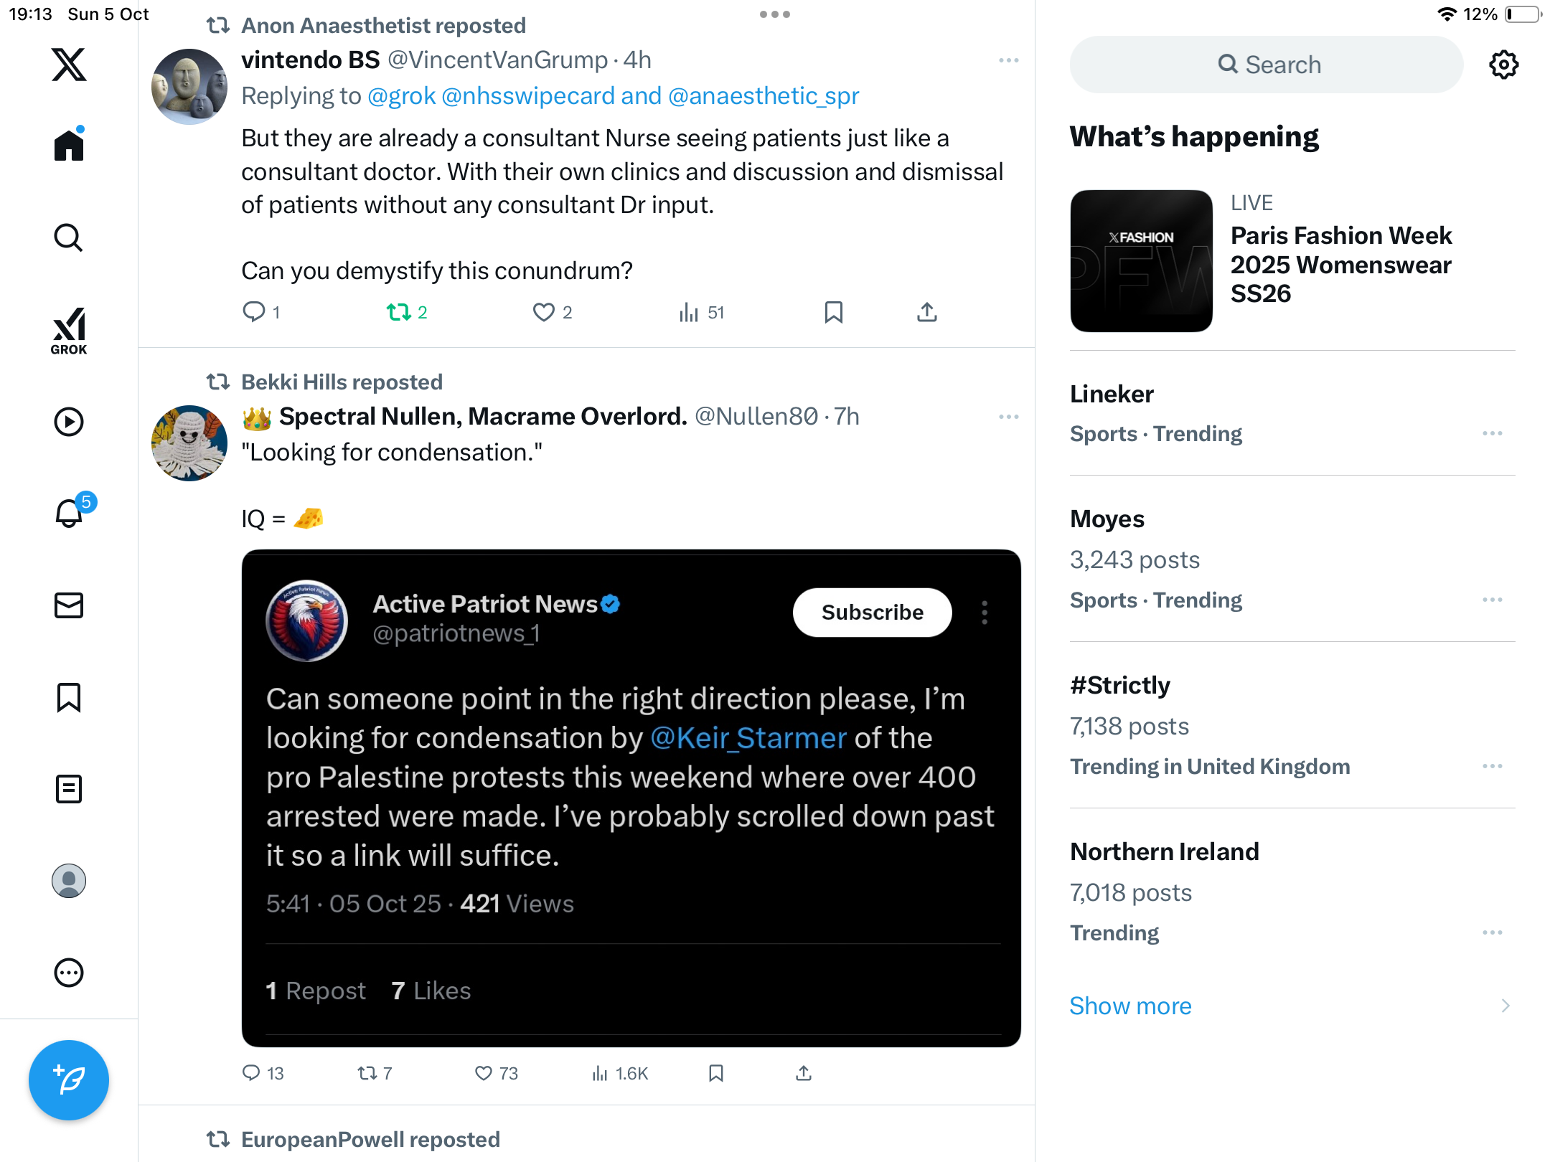Viewport: 1550px width, 1162px height.
Task: Open Grok from the sidebar
Action: tap(69, 331)
